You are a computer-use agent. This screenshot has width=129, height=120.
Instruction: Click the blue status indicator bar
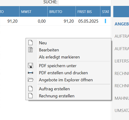pos(105,21)
